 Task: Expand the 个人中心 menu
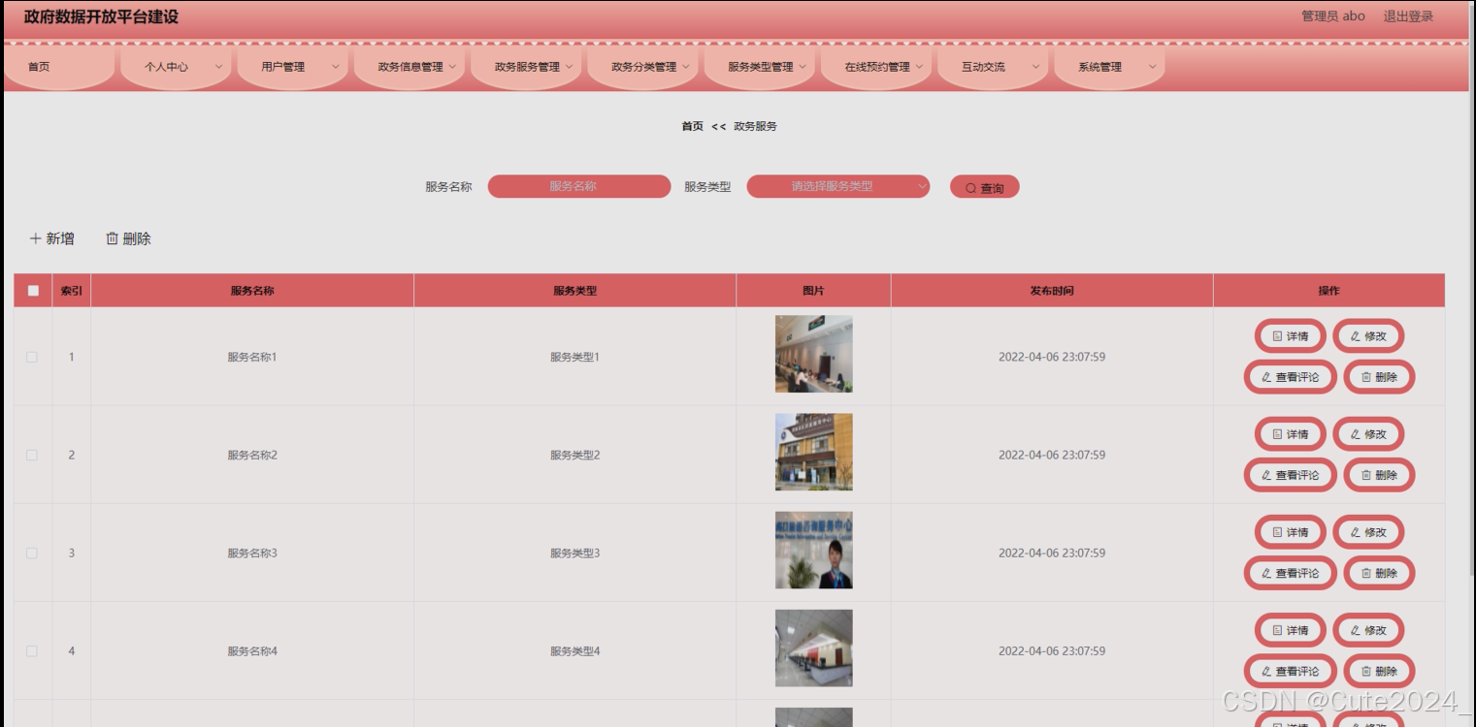click(176, 67)
